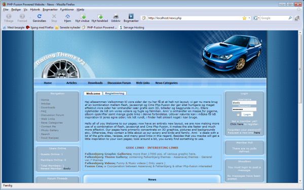Open Discussion Forum in top navigation bar
304x190 pixels.
(119, 83)
